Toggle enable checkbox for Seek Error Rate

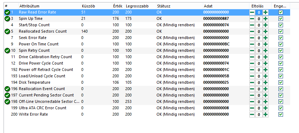[x=281, y=38]
